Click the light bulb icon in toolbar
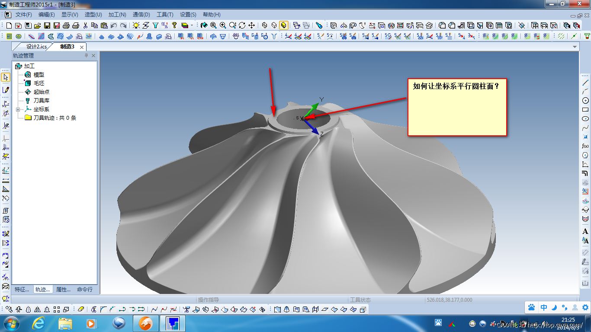 click(x=136, y=26)
